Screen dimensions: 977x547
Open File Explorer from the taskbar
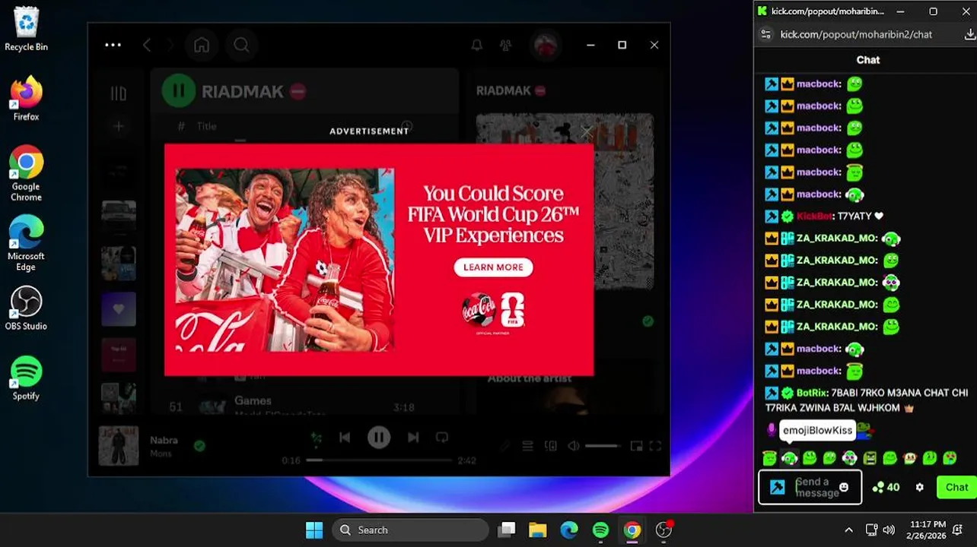tap(538, 530)
